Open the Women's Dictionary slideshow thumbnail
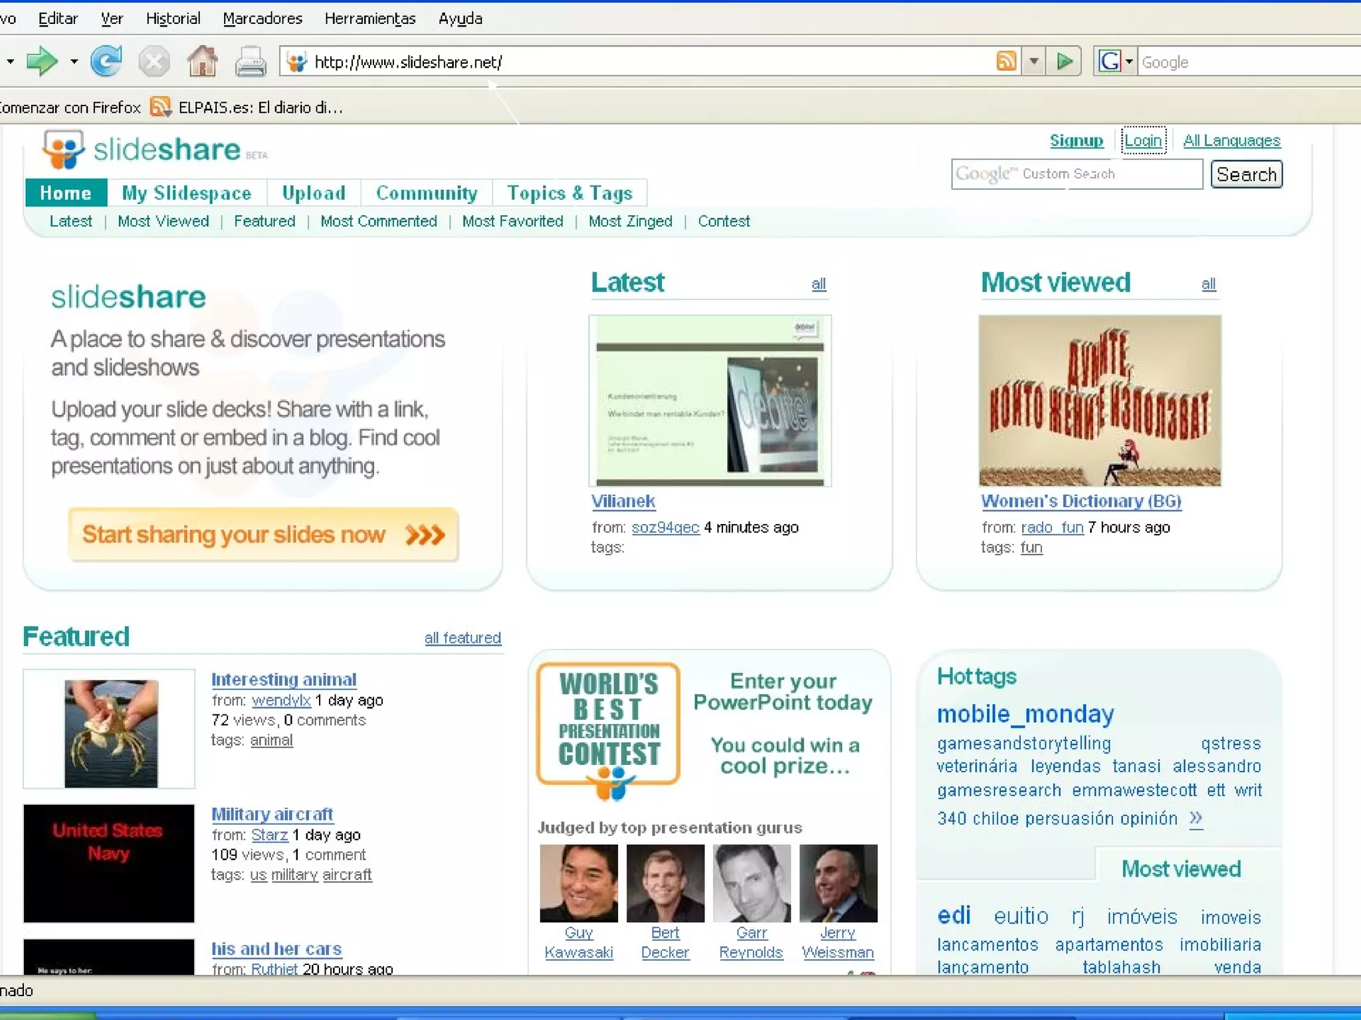Screen dimensions: 1361x1020 point(1099,400)
